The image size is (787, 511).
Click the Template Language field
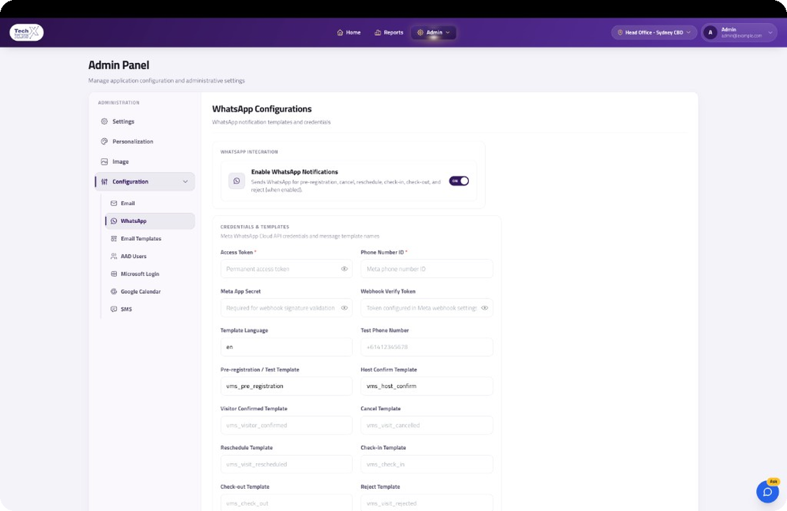point(287,347)
